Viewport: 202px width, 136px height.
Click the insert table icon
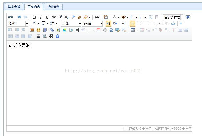133,30
